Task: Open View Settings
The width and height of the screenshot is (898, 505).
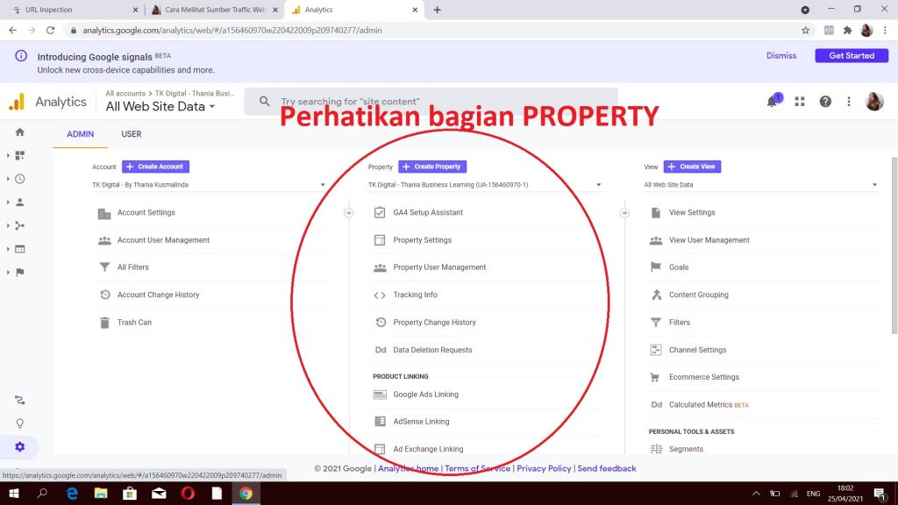Action: (692, 212)
